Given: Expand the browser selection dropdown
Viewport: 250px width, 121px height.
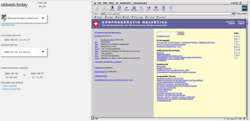Looking at the screenshot, I should [x=43, y=18].
